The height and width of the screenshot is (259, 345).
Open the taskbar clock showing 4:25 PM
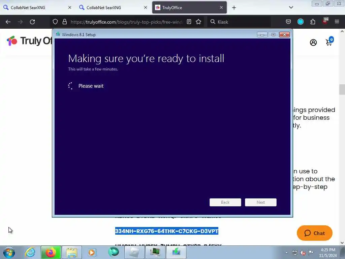[x=328, y=253]
